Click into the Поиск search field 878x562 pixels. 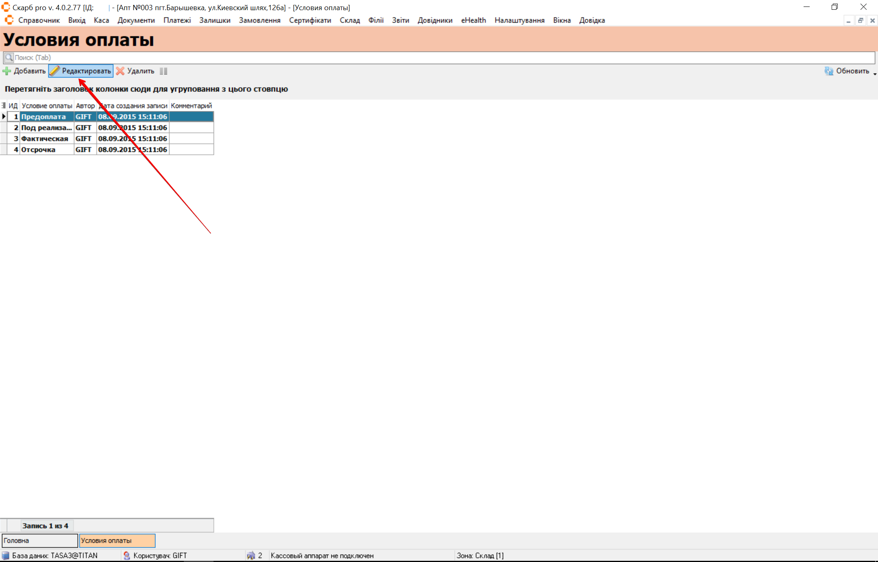(x=407, y=57)
